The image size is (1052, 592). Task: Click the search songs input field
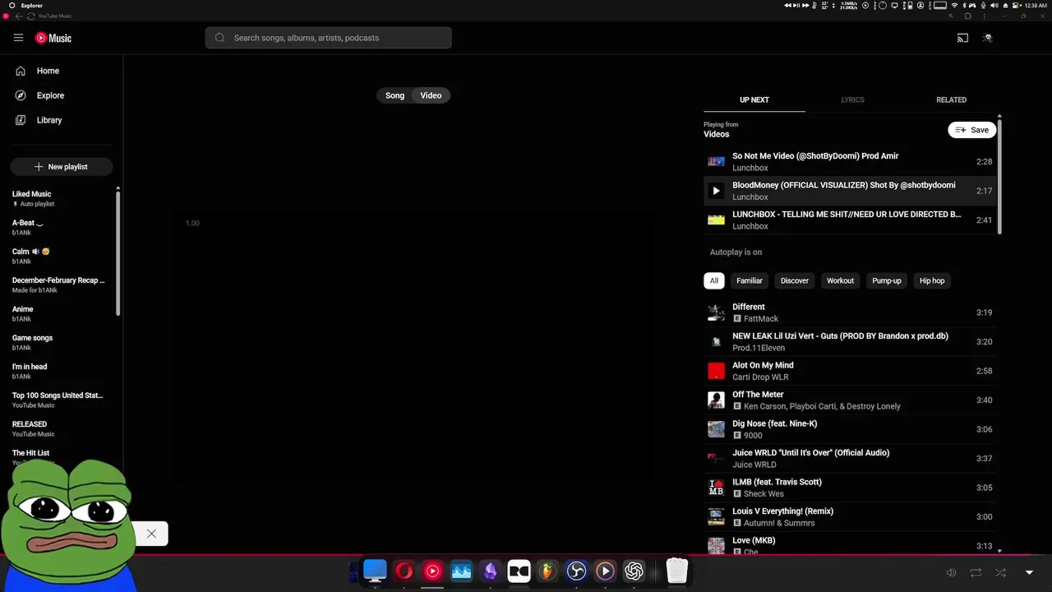tap(329, 38)
